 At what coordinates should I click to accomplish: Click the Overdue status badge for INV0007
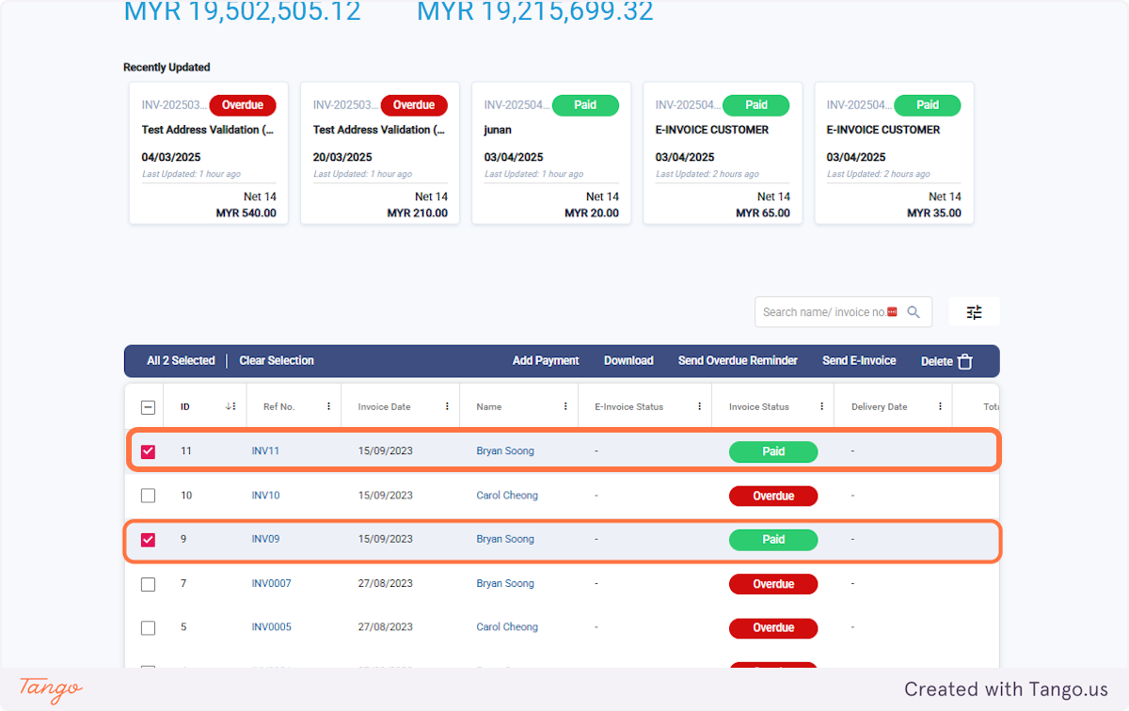coord(773,584)
